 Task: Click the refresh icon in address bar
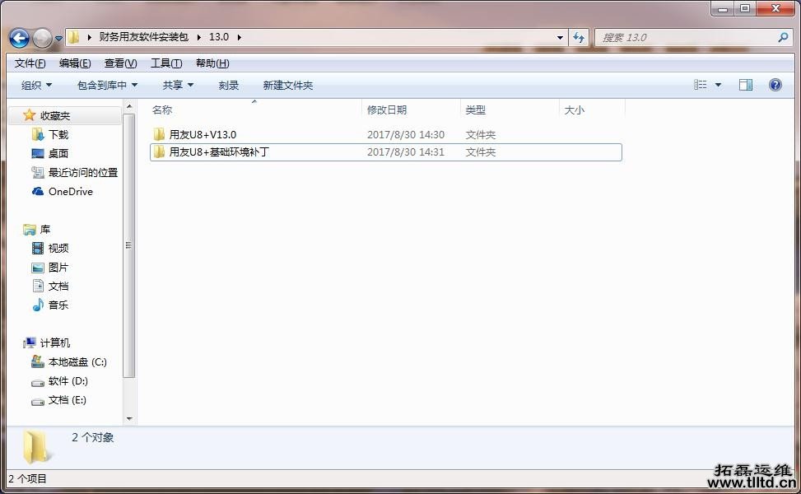577,37
